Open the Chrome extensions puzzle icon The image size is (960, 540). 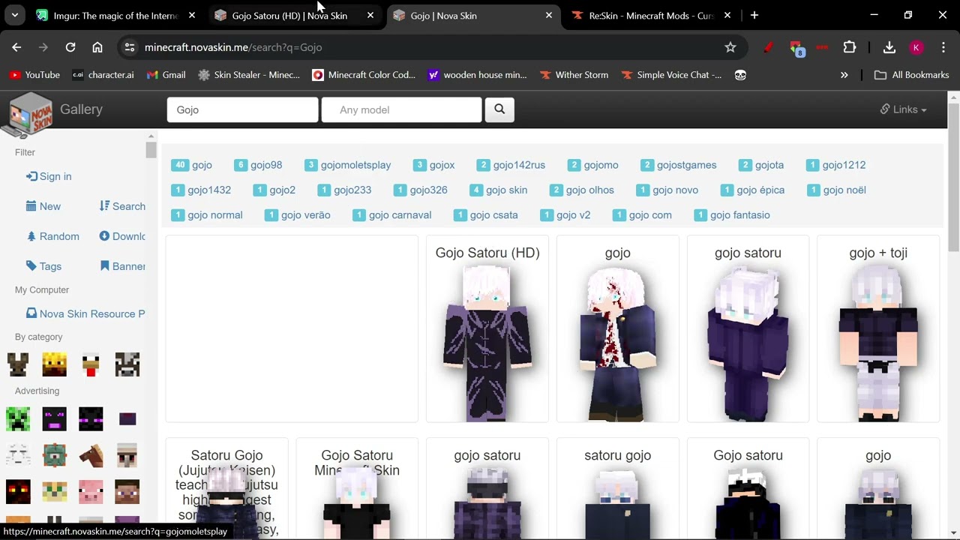click(x=850, y=47)
